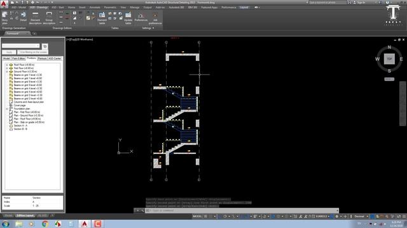Click the viewport label Top 2D Wireframe
The height and width of the screenshot is (228, 407).
(x=80, y=39)
